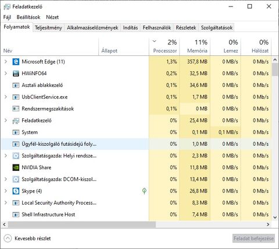
Task: Click the horizontal scrollbar left arrow
Action: coord(4,225)
